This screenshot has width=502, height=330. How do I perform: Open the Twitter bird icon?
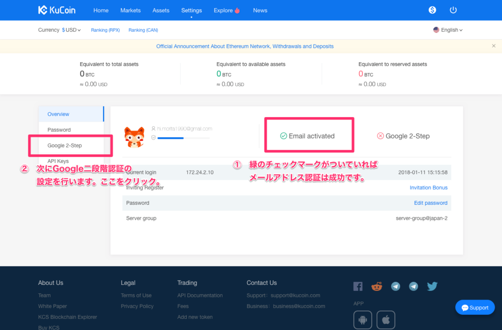point(432,286)
